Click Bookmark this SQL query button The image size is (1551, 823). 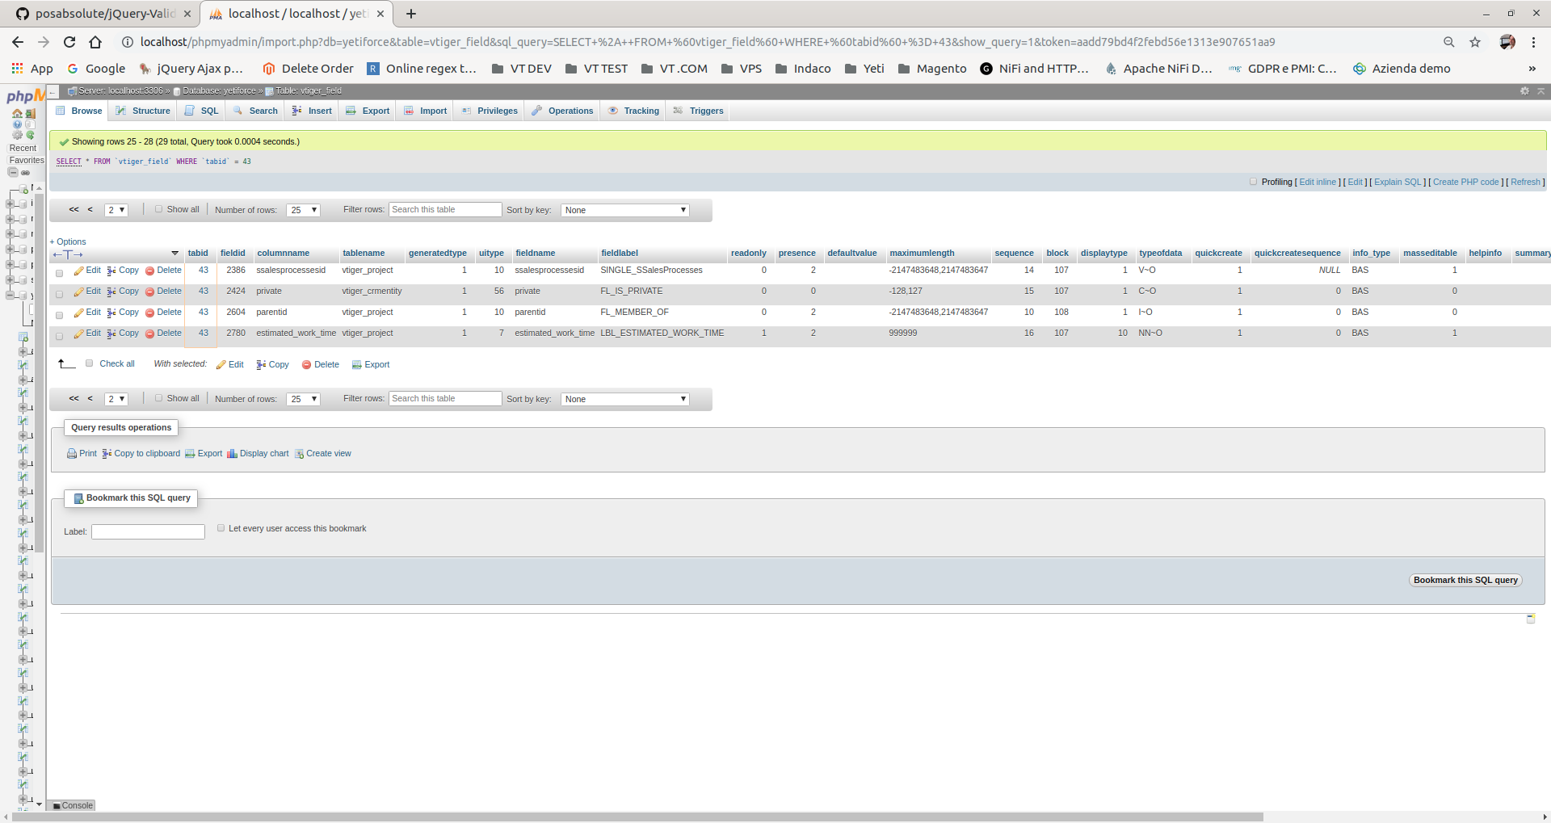click(1465, 580)
